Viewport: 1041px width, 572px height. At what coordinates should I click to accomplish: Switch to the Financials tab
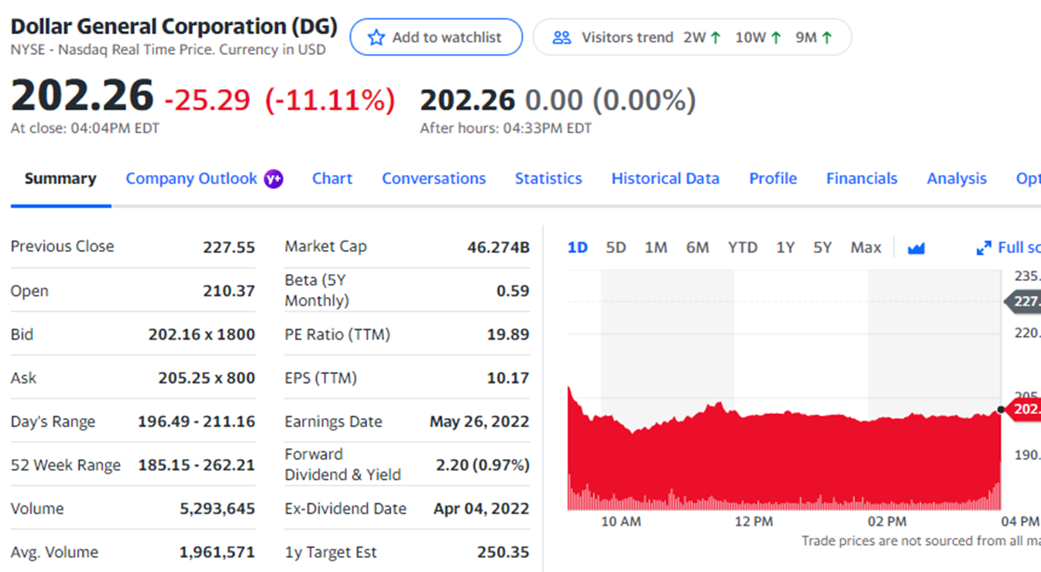coord(861,179)
